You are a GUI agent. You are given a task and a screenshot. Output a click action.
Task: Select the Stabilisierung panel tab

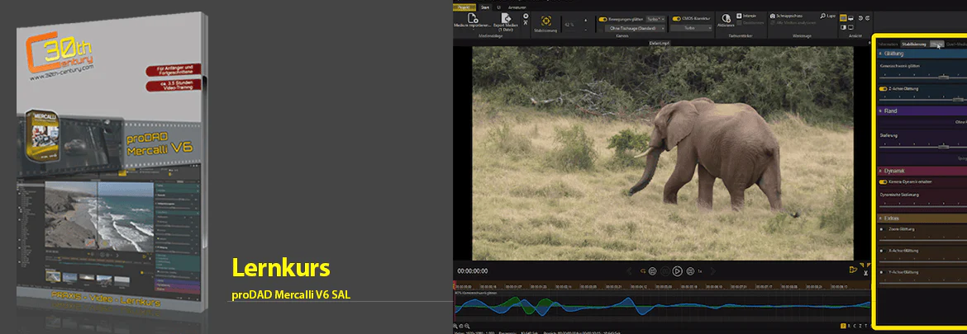click(x=914, y=45)
